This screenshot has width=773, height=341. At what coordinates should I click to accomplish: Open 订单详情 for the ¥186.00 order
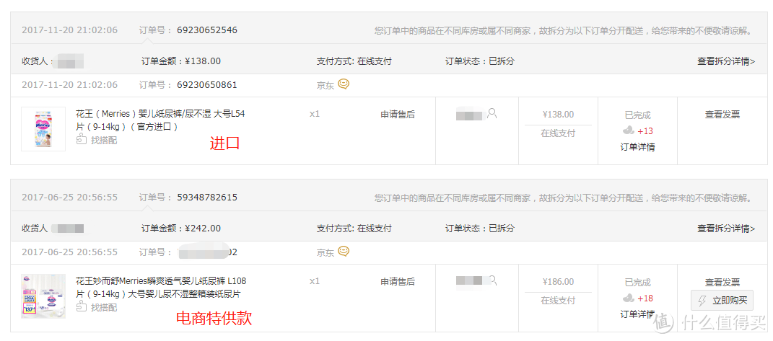pyautogui.click(x=637, y=314)
